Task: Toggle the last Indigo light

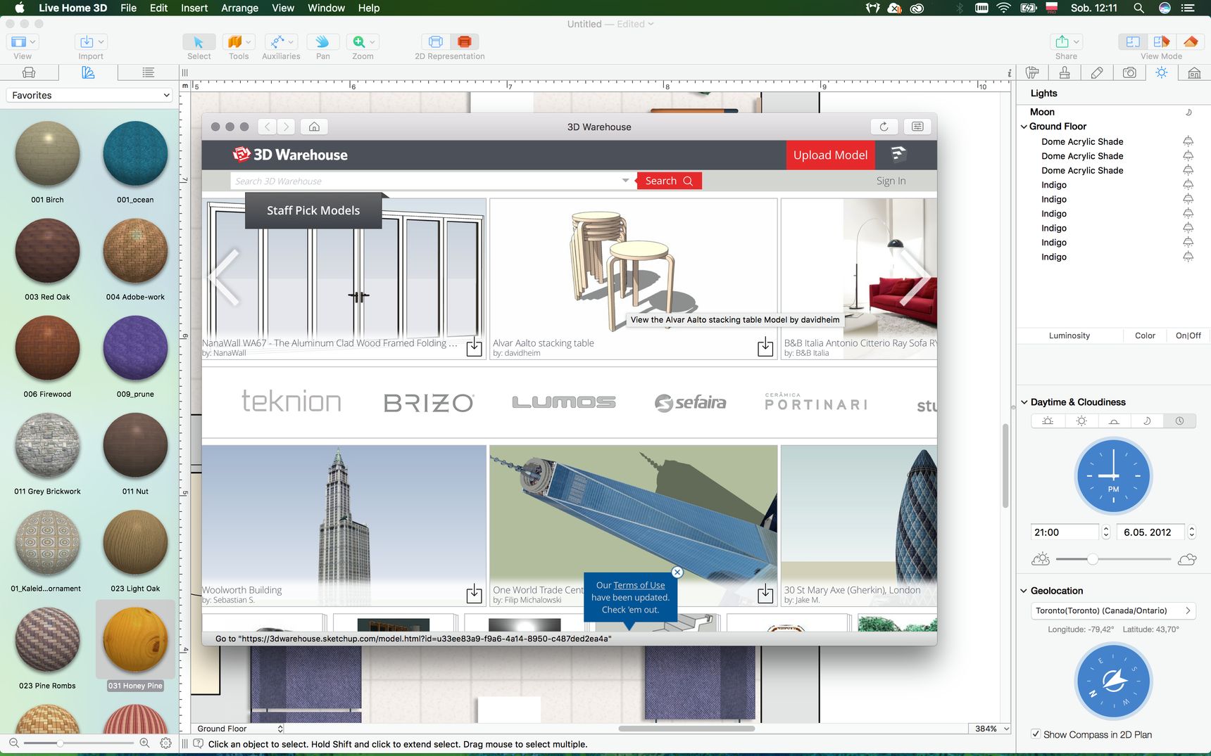Action: (1188, 257)
